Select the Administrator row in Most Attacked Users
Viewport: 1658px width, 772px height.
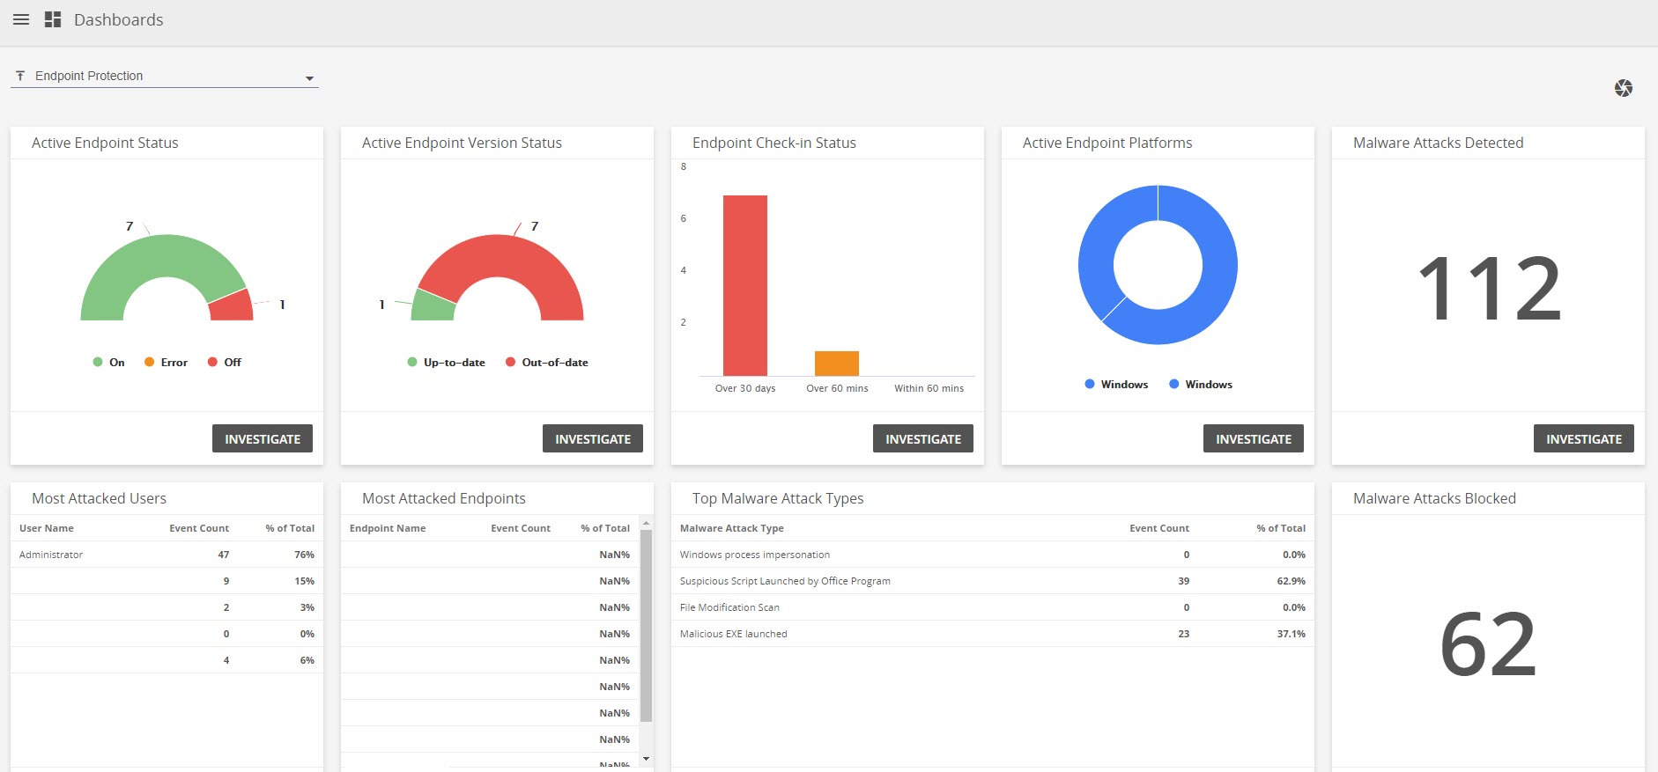167,555
